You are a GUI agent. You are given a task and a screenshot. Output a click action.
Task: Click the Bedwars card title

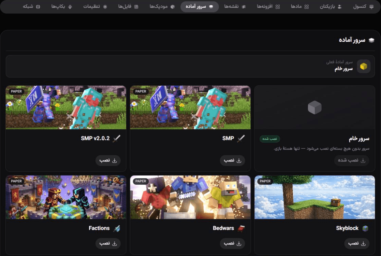click(223, 228)
